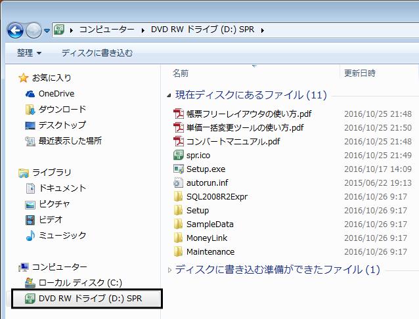Viewport: 419px width, 319px height.
Task: Click the SQL2008R2Expr folder icon
Action: coord(178,197)
